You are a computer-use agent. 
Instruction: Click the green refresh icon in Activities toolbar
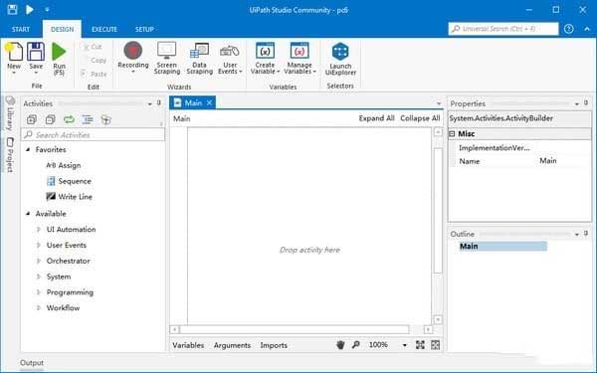[x=69, y=119]
